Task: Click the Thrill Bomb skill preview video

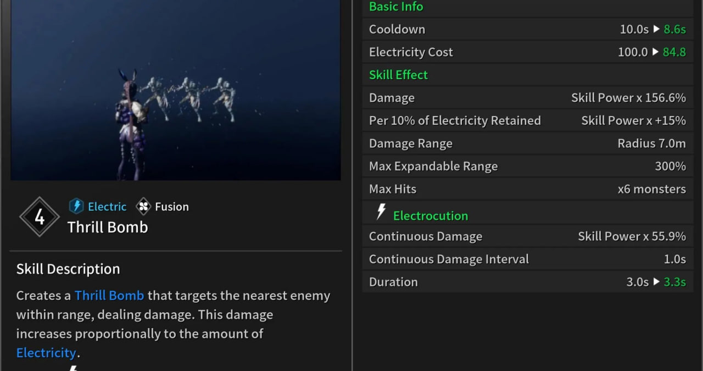Action: click(175, 90)
